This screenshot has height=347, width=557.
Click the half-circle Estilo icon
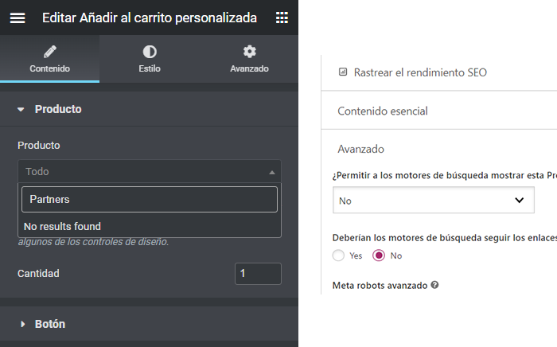click(149, 52)
